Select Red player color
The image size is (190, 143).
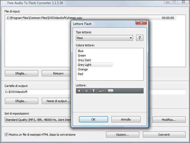tap(80, 74)
